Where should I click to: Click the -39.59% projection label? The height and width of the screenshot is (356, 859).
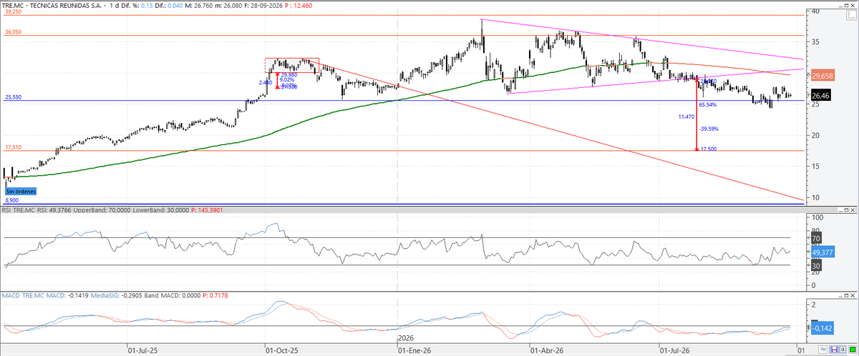tap(709, 129)
